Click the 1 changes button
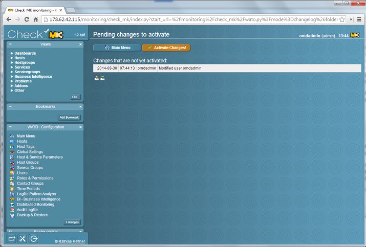This screenshot has width=366, height=247. [72, 222]
